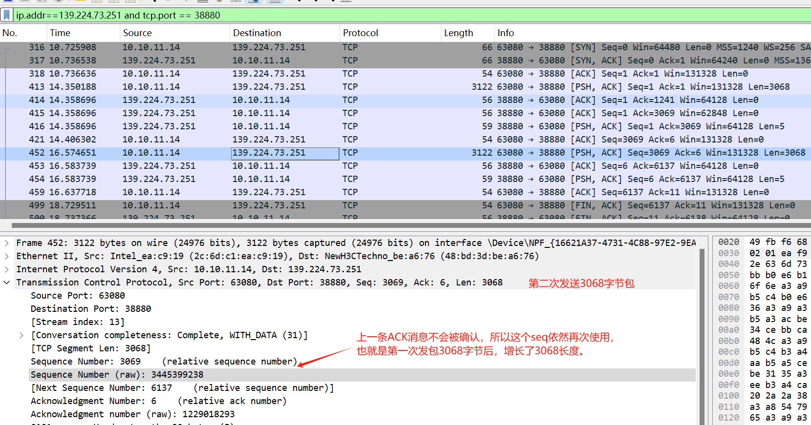Select the Stream index: 13 line

click(x=78, y=322)
